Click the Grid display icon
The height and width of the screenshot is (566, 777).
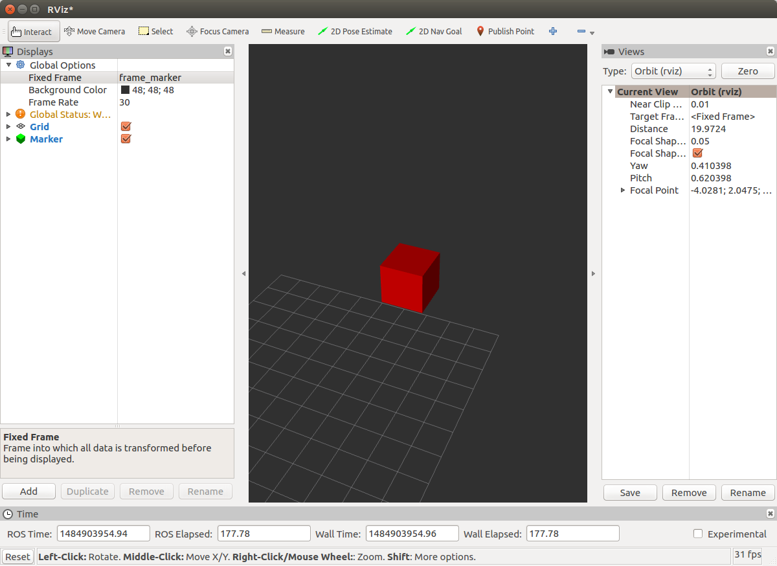pos(21,126)
